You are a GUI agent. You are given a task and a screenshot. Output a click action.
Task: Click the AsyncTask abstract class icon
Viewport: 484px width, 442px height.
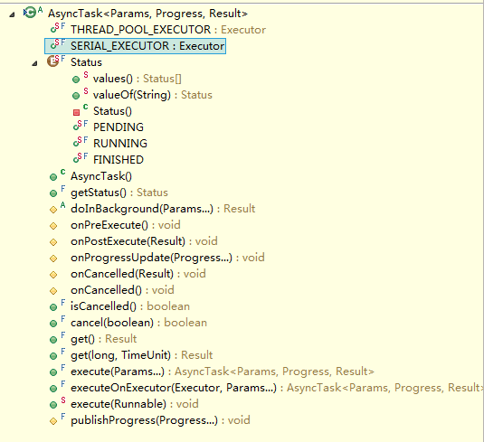point(33,13)
